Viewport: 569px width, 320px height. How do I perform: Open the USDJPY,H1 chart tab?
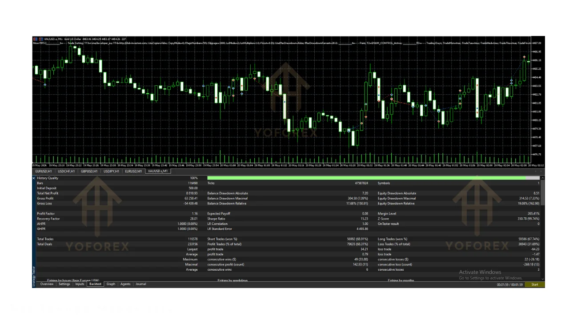click(112, 171)
